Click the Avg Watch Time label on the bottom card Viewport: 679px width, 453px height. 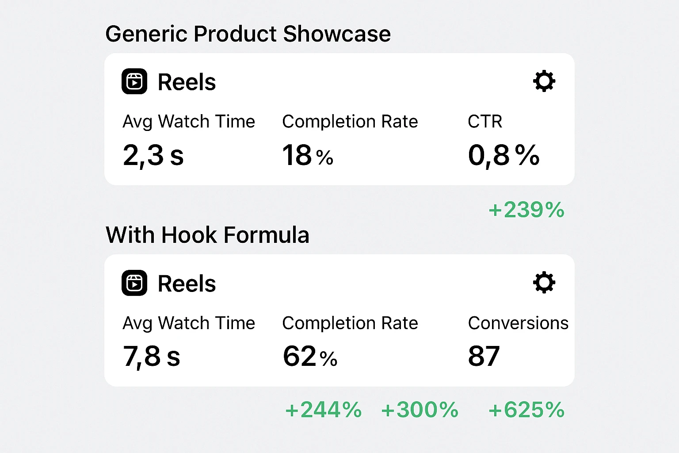point(189,323)
